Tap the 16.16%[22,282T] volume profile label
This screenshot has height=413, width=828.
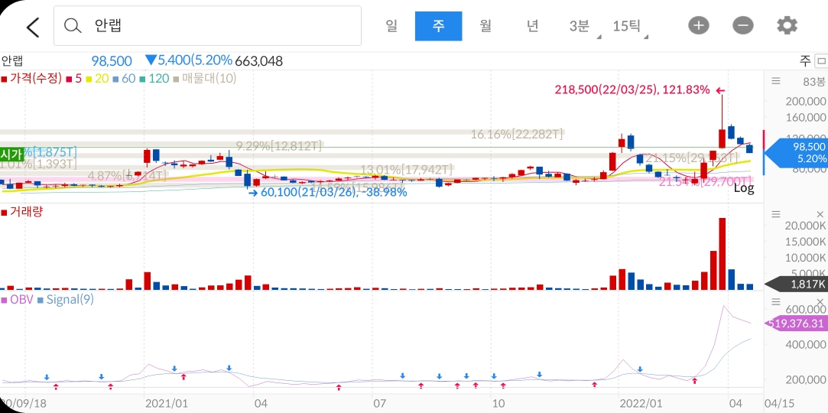point(517,134)
